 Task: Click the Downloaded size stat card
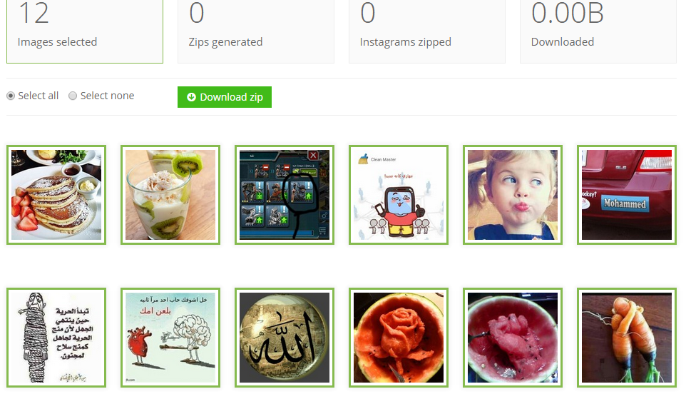[598, 31]
